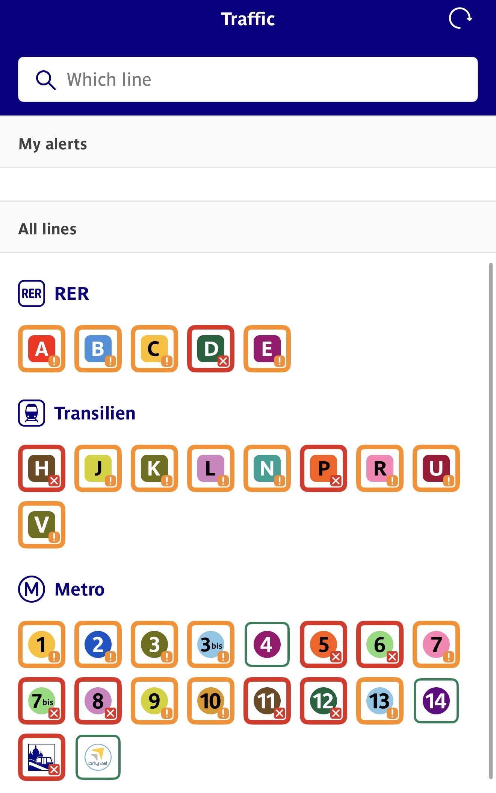Open Metro line 11 status

pyautogui.click(x=267, y=701)
